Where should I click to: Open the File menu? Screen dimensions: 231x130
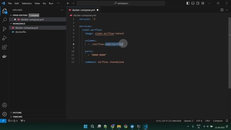10,3
